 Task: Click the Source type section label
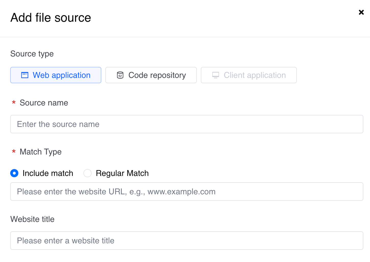pyautogui.click(x=32, y=54)
